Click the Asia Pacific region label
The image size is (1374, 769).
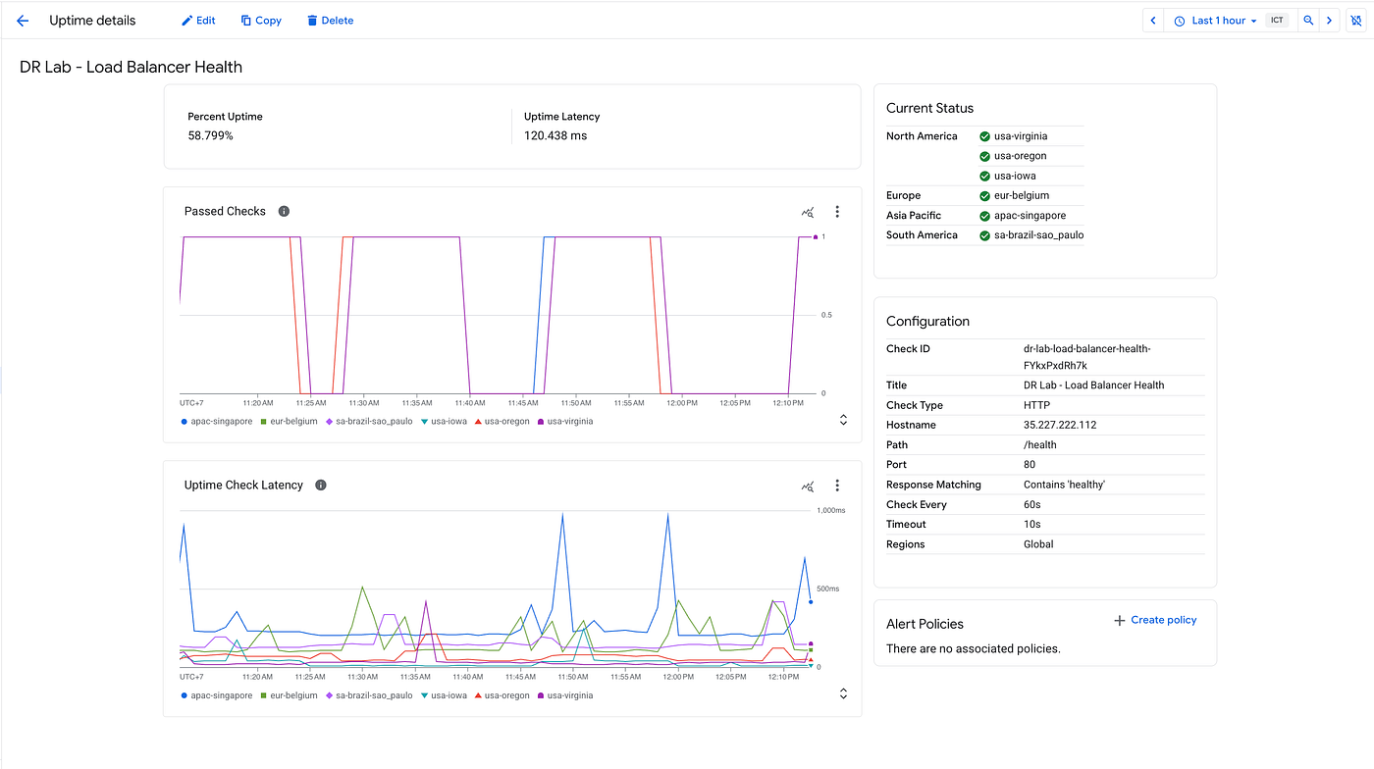pyautogui.click(x=914, y=215)
